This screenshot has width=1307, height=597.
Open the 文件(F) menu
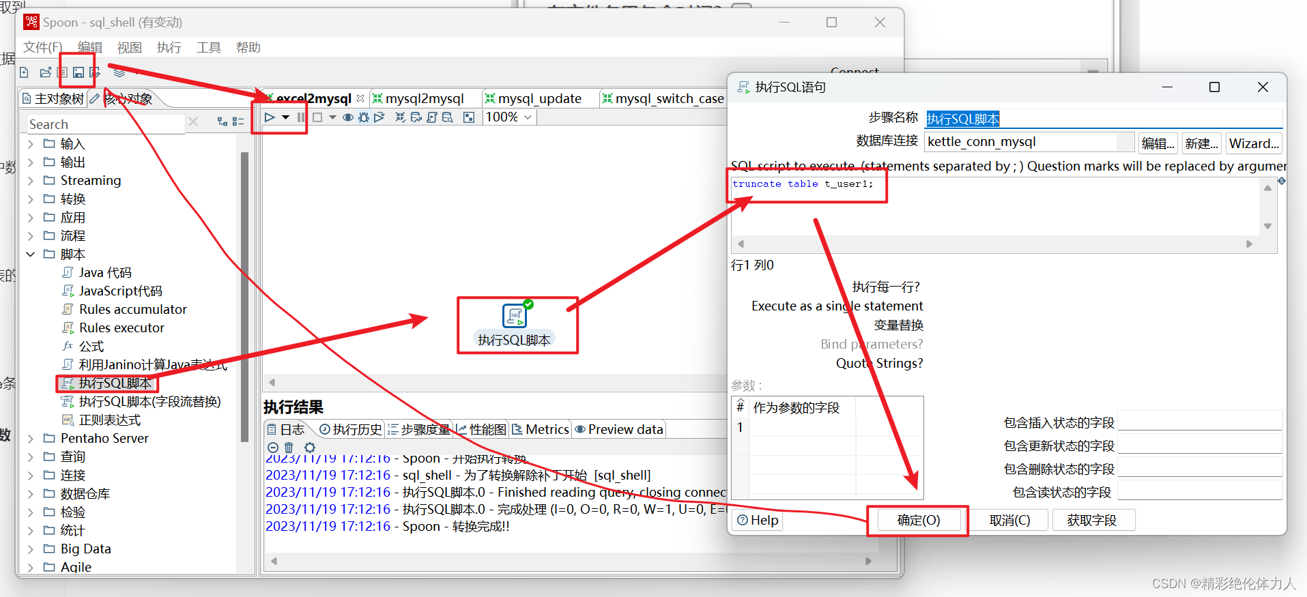click(x=43, y=47)
